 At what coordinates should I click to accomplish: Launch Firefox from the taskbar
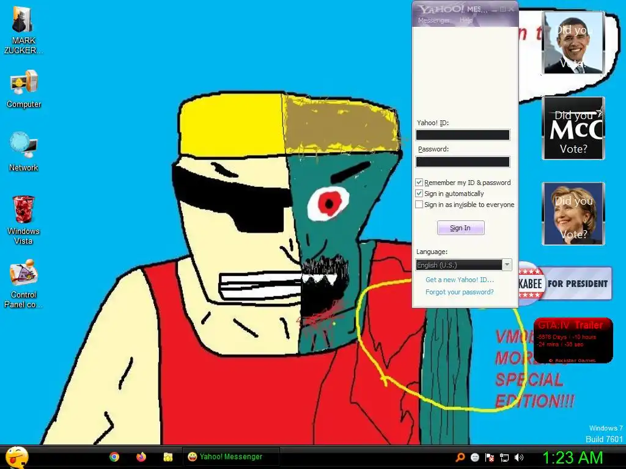click(141, 457)
